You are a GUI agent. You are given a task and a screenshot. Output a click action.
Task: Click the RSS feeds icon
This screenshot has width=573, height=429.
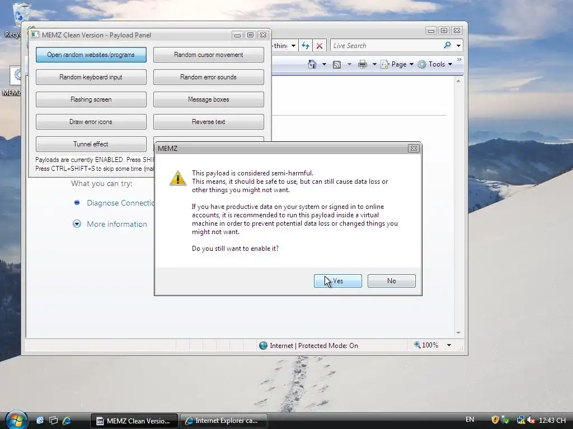point(336,65)
